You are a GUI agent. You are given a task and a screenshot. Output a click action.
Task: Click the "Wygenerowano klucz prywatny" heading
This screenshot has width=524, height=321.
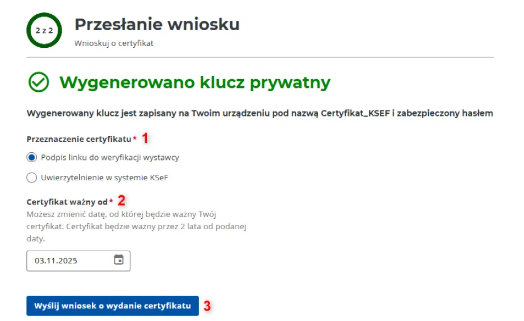click(195, 82)
